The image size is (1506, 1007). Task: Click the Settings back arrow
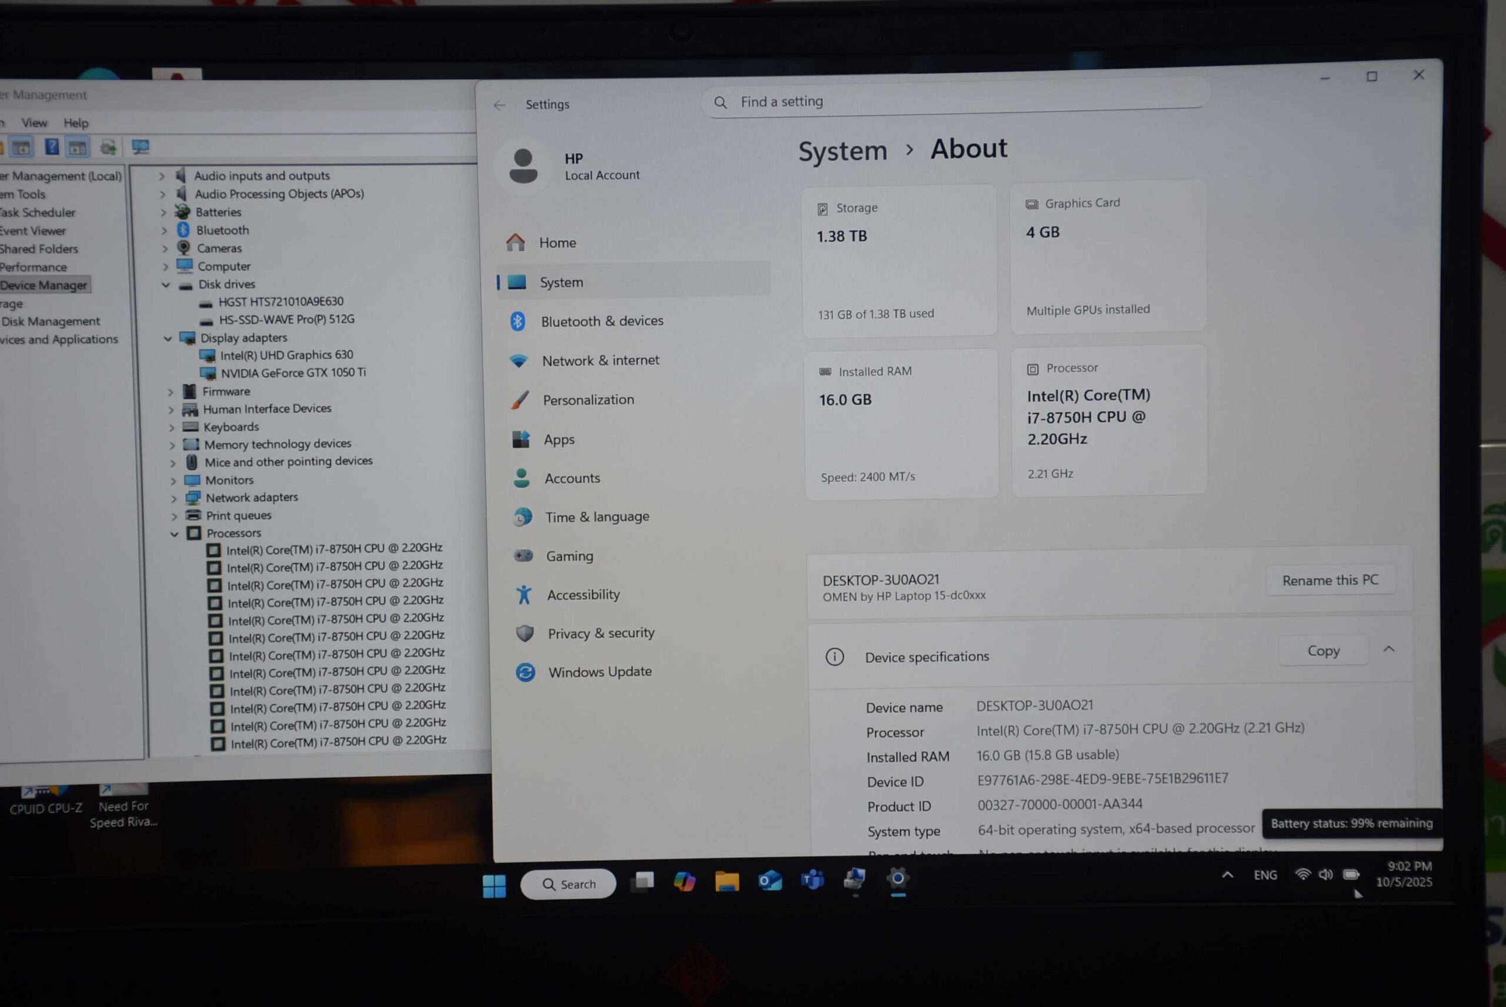coord(499,105)
